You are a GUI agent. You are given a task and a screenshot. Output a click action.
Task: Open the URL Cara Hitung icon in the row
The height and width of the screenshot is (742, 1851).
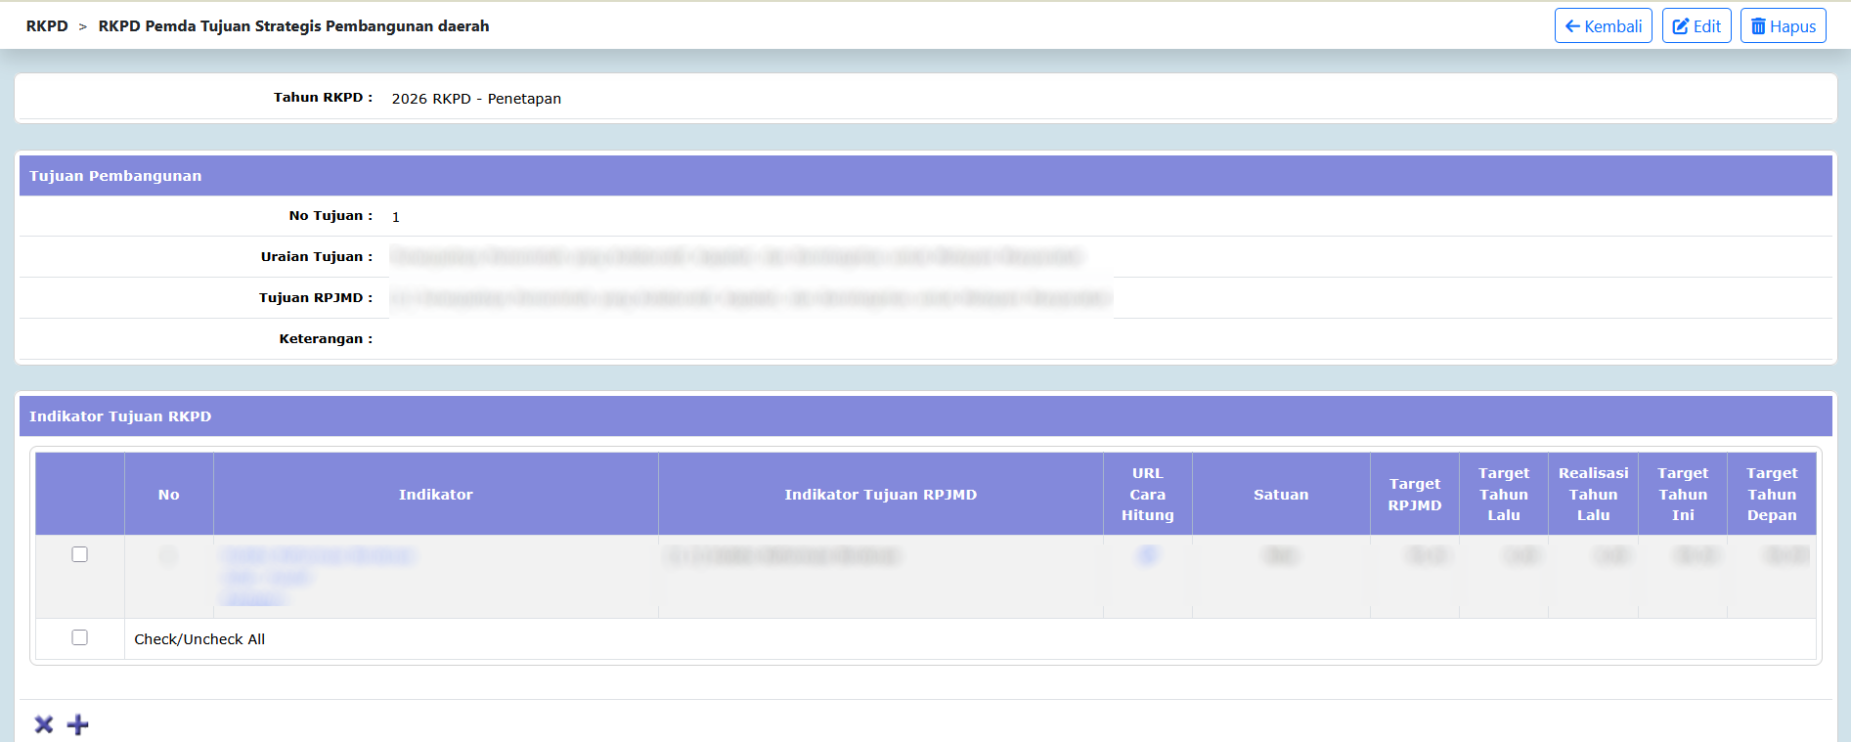(1147, 555)
